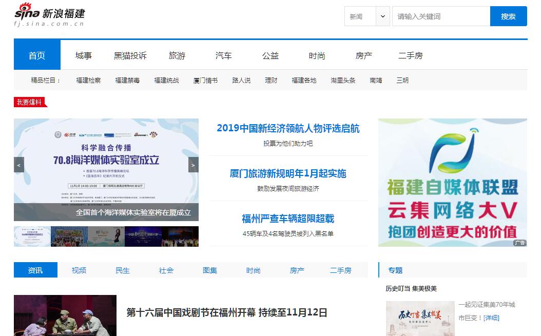541x336 pixels.
Task: Type in the keyword search field
Action: click(x=440, y=16)
